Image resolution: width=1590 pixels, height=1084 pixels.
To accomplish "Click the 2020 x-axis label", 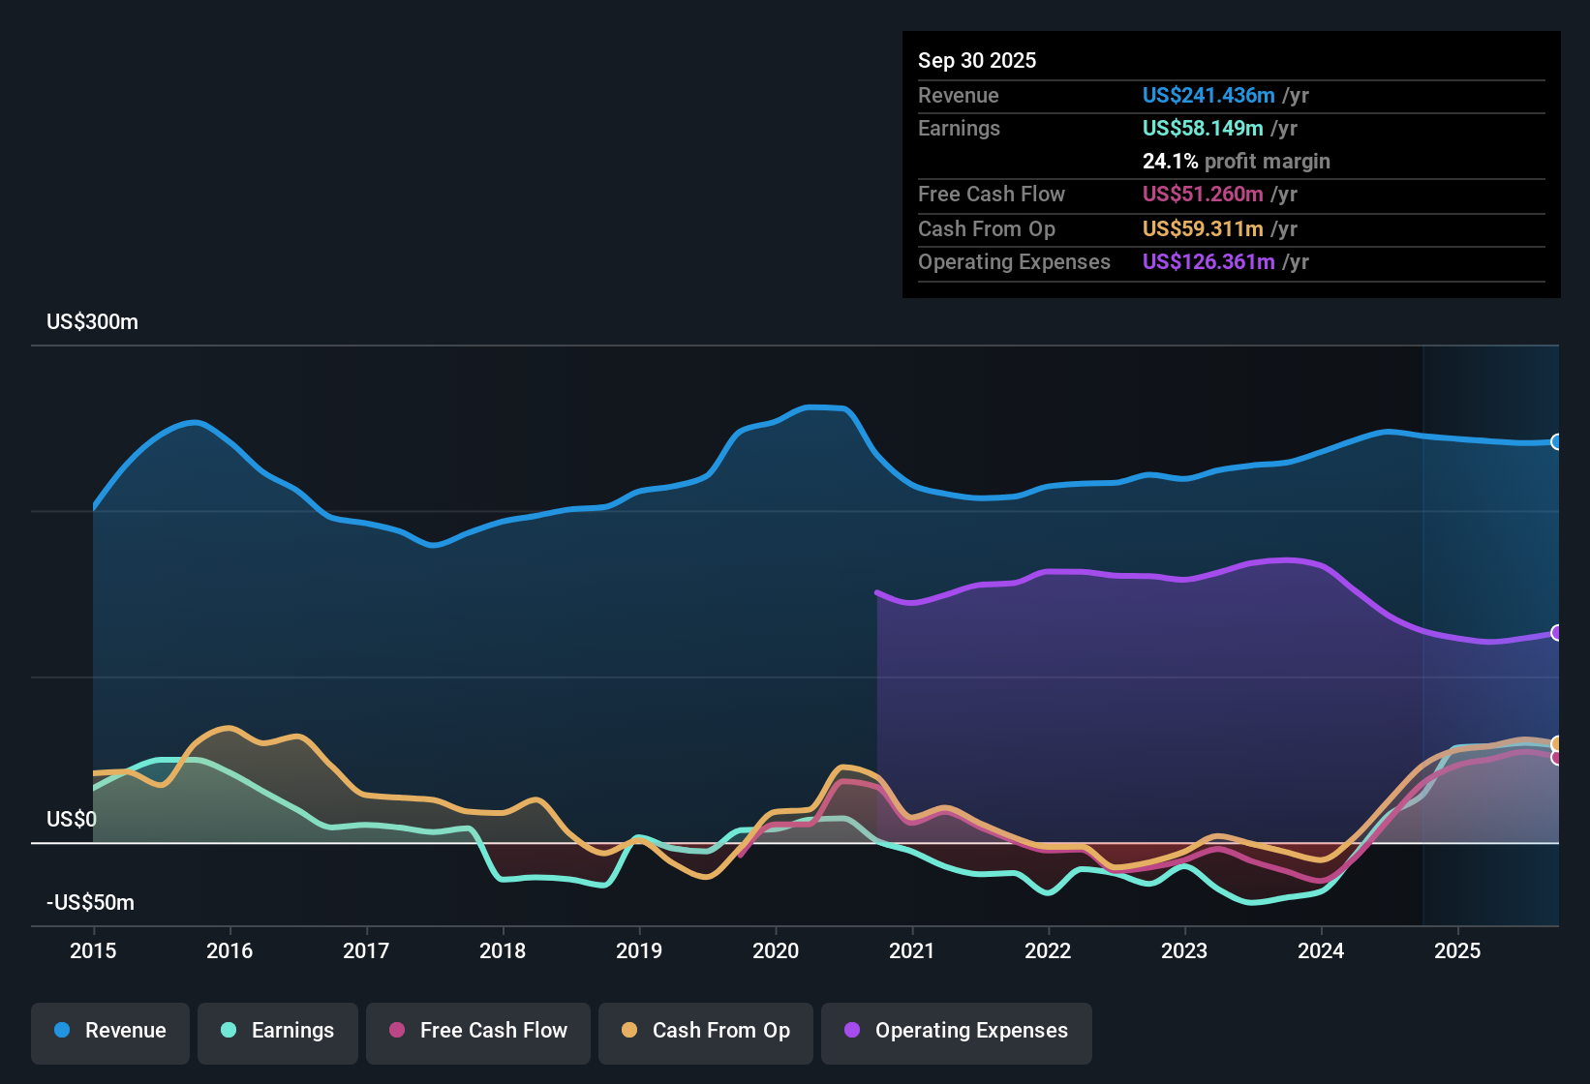I will point(776,950).
